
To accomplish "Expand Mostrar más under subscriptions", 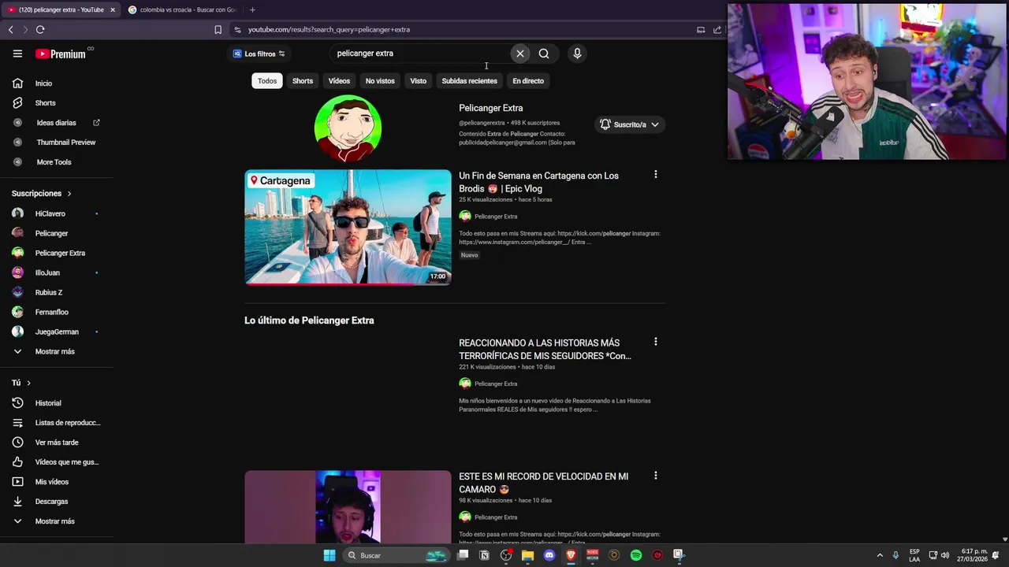I will [x=54, y=352].
